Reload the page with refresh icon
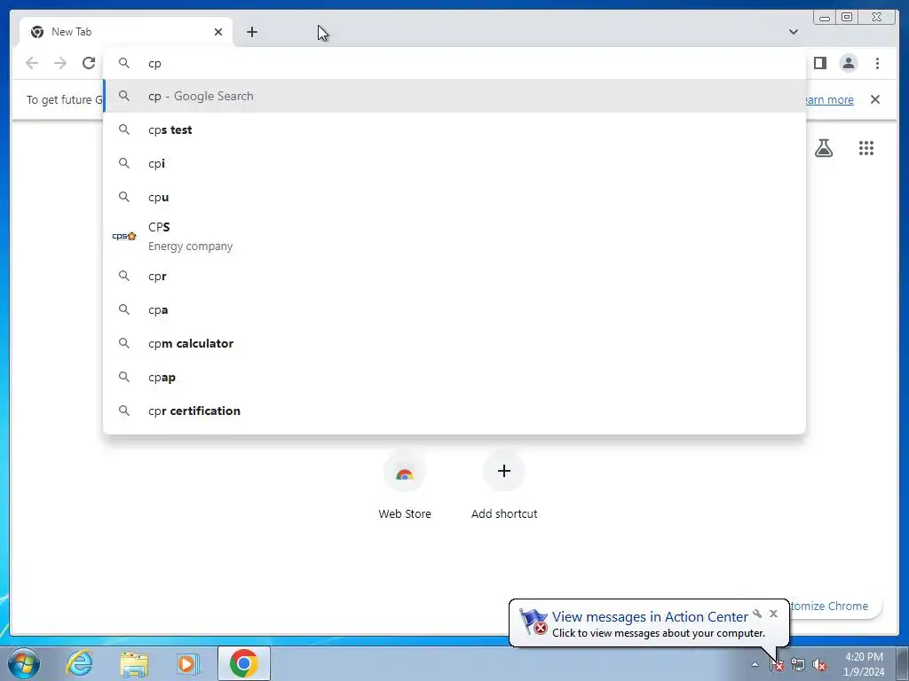This screenshot has width=909, height=681. tap(89, 63)
